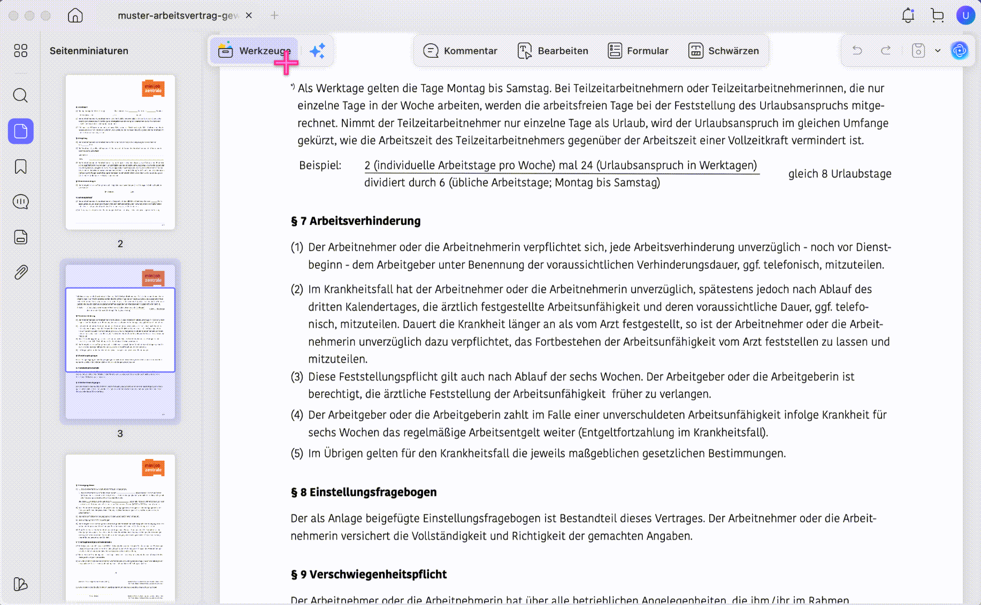
Task: Switch to Formular mode
Action: tap(638, 51)
